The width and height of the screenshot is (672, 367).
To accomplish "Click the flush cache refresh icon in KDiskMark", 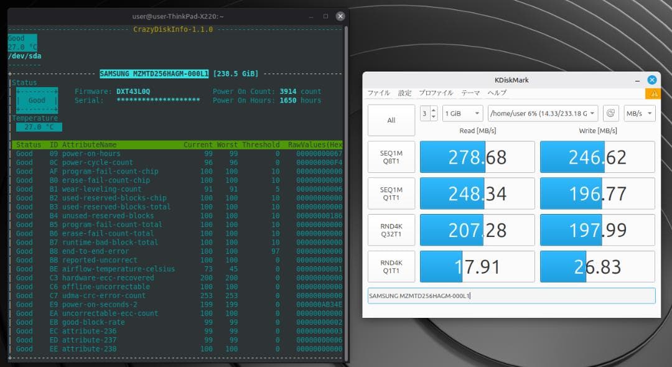I will [x=611, y=113].
